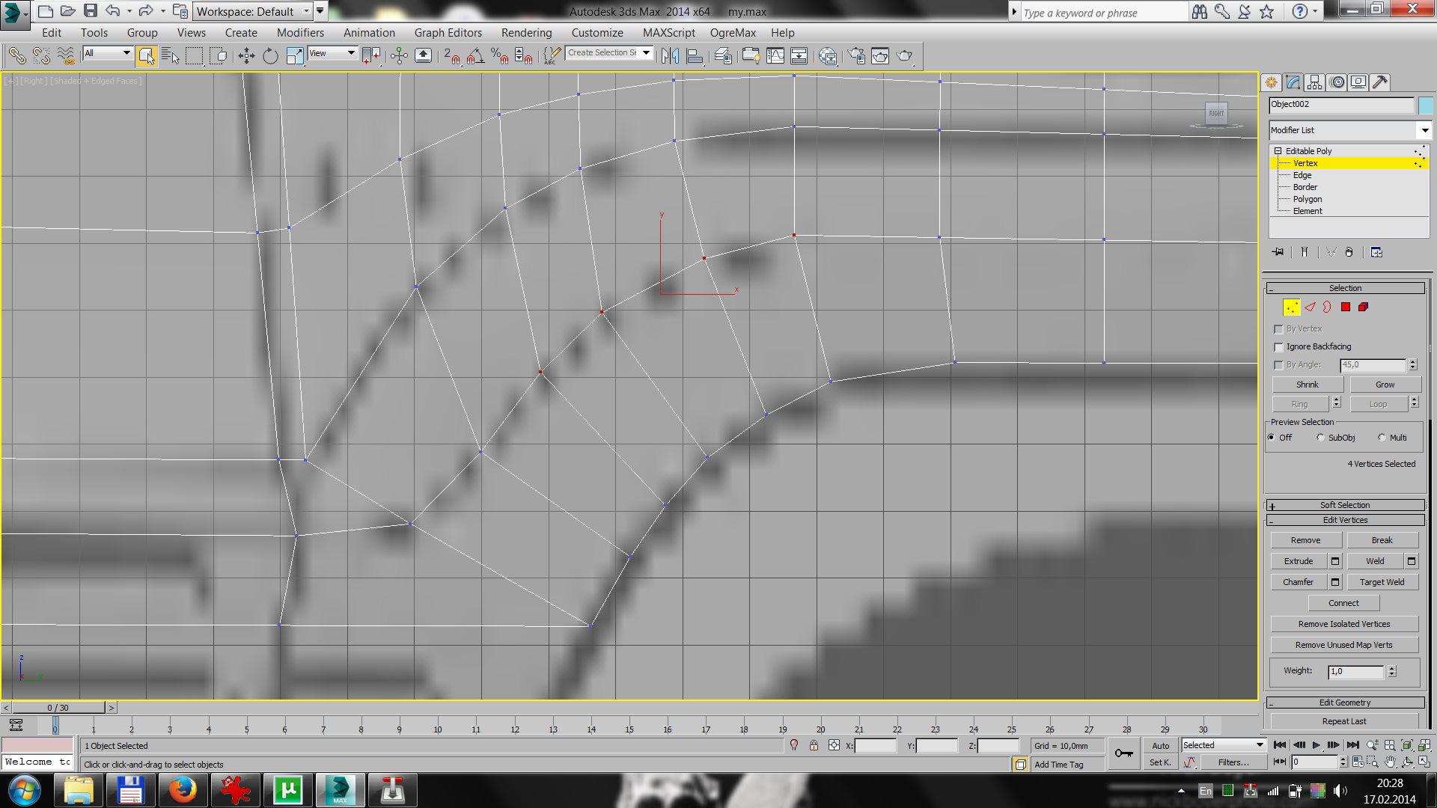Activate the Select and Rotate tool

pyautogui.click(x=270, y=56)
